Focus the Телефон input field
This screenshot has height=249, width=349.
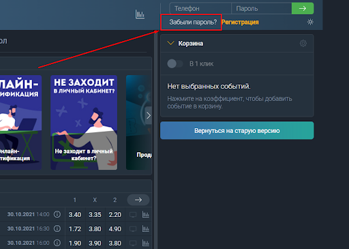click(x=200, y=8)
